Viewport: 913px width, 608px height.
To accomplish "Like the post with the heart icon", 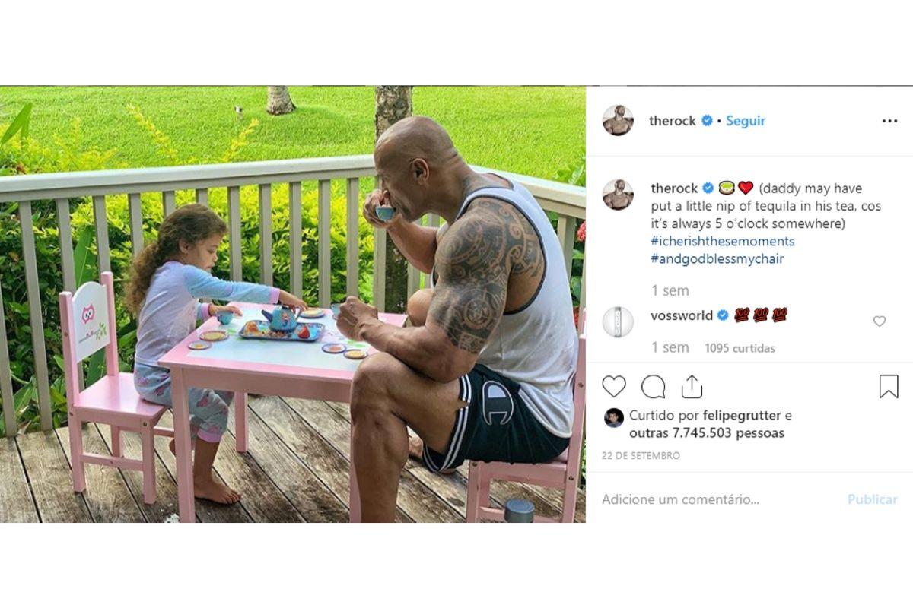I will point(614,387).
